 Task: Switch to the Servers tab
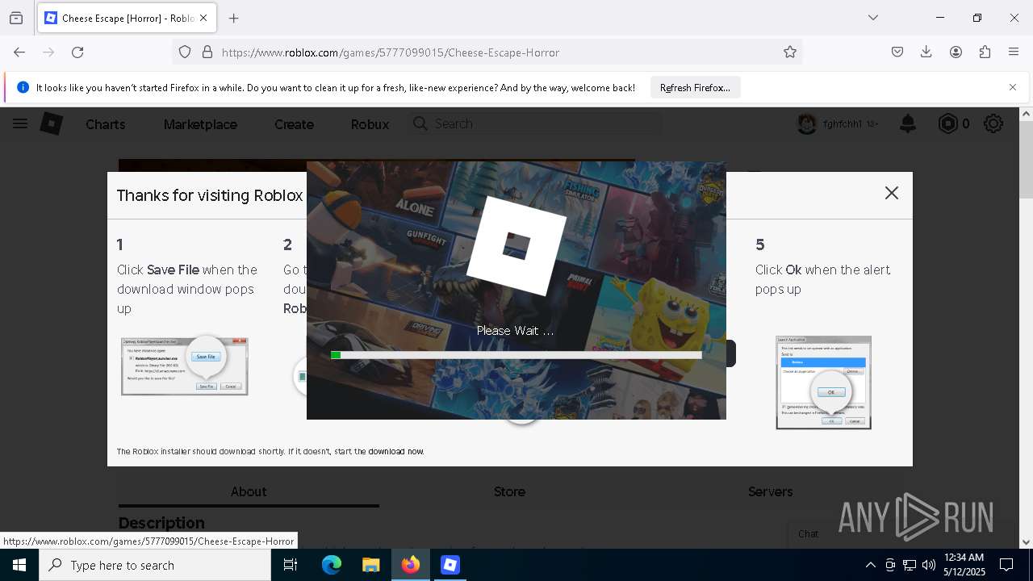(770, 491)
